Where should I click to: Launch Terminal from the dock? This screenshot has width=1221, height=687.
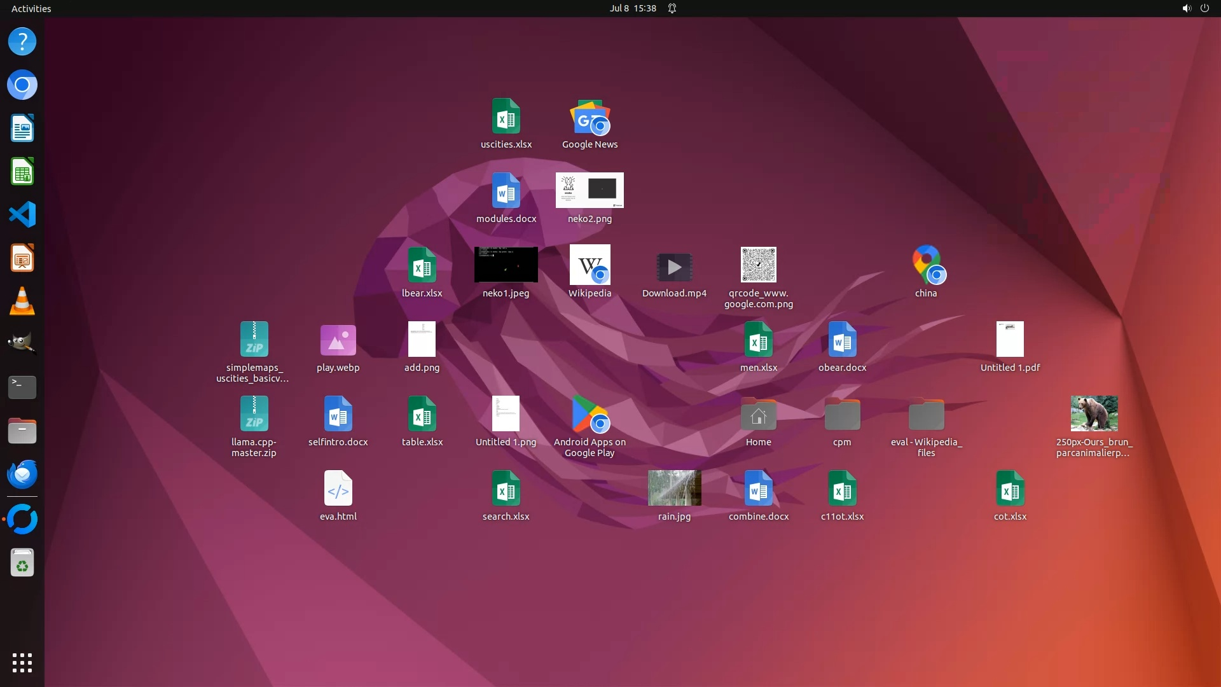pos(22,387)
